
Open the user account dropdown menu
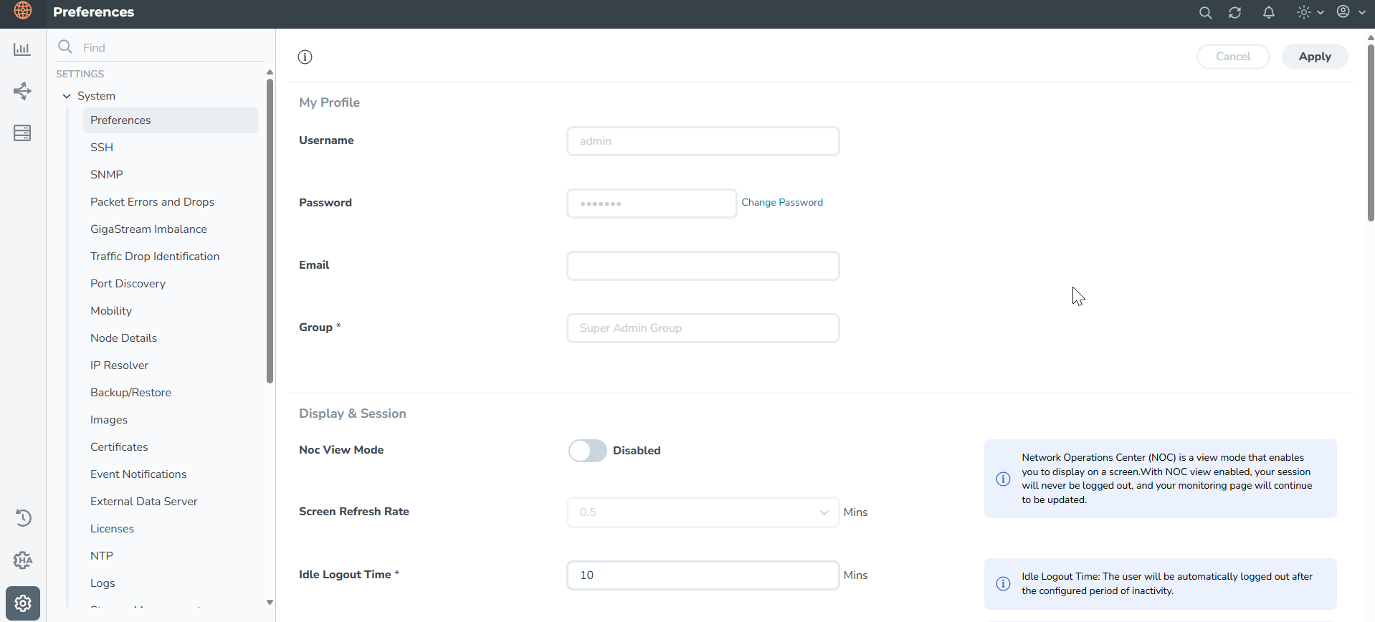1351,12
